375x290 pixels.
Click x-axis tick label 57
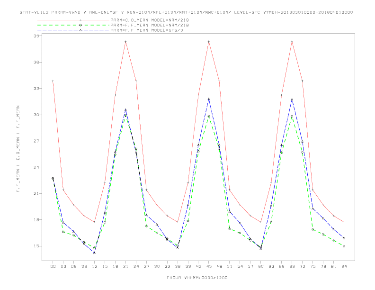[250, 266]
